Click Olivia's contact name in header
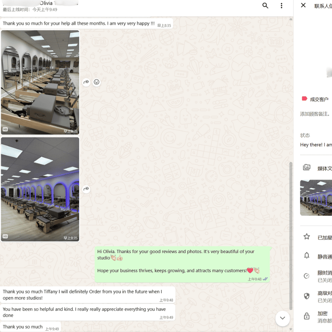Screen dimensions: 332x332 [x=46, y=3]
